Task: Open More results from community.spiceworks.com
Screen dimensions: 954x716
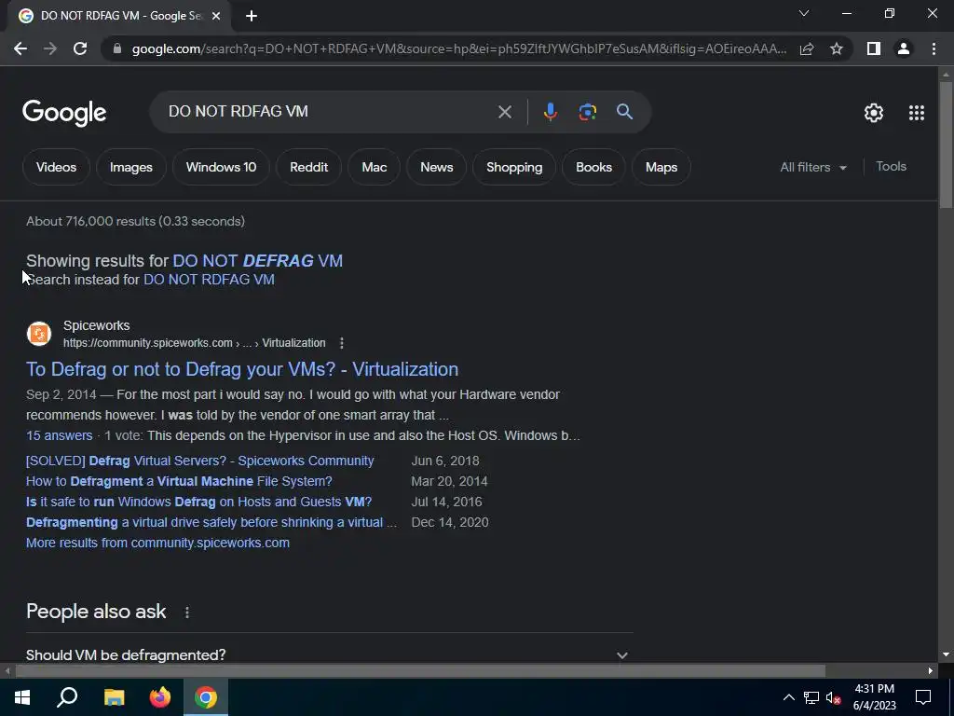Action: (x=157, y=543)
